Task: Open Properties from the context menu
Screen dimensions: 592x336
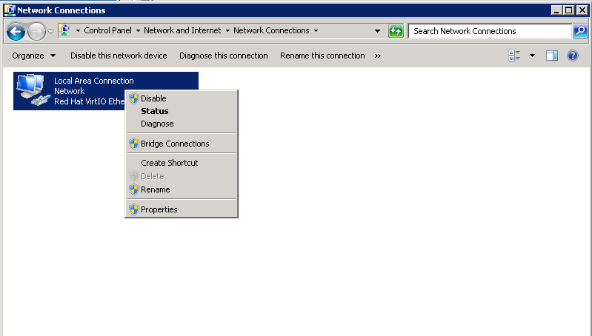Action: 159,209
